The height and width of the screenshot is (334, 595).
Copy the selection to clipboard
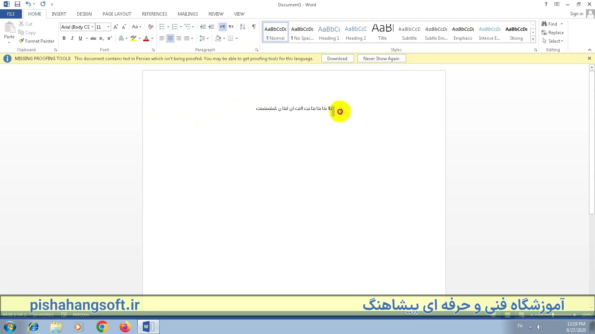[x=27, y=33]
